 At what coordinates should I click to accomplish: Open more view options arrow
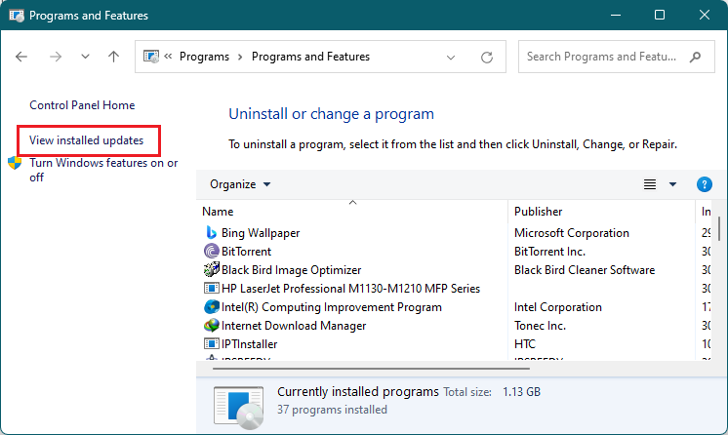point(672,184)
